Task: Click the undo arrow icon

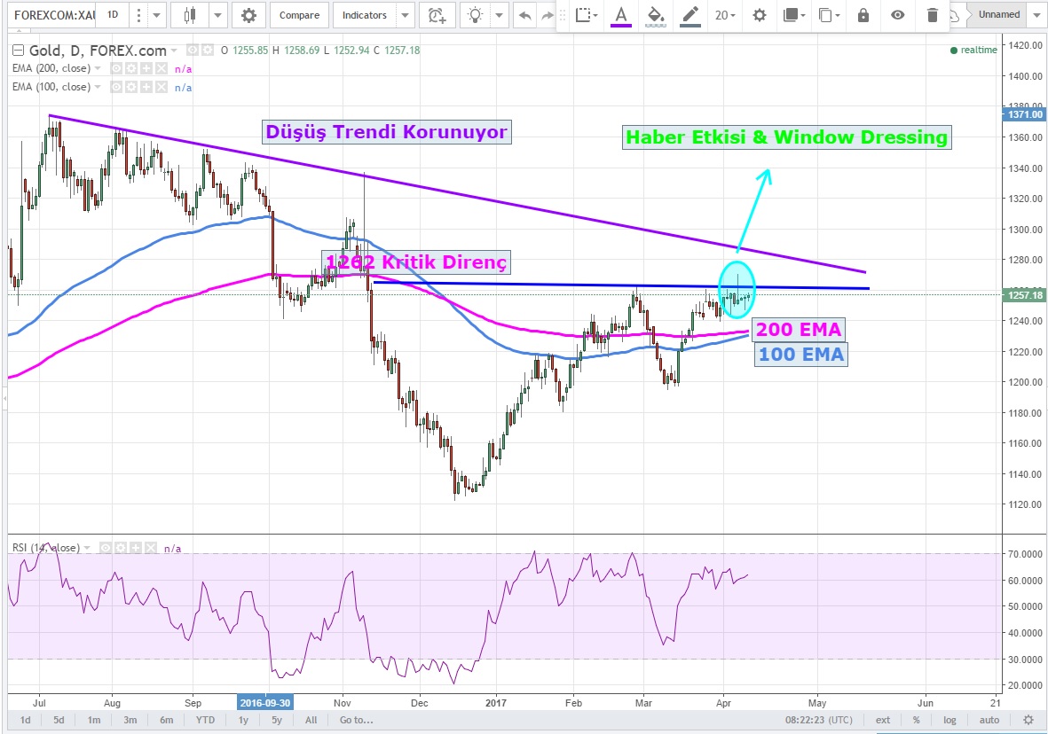Action: click(x=525, y=15)
